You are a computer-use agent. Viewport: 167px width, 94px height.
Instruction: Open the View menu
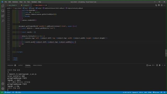click(x=21, y=2)
